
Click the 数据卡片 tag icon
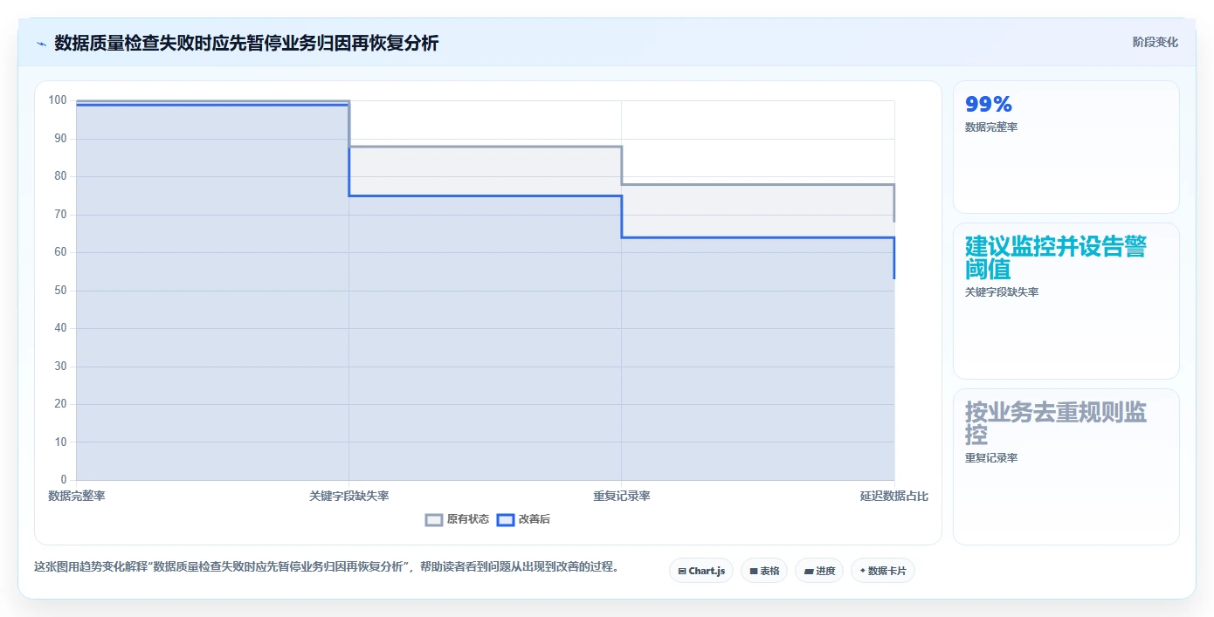click(x=863, y=572)
